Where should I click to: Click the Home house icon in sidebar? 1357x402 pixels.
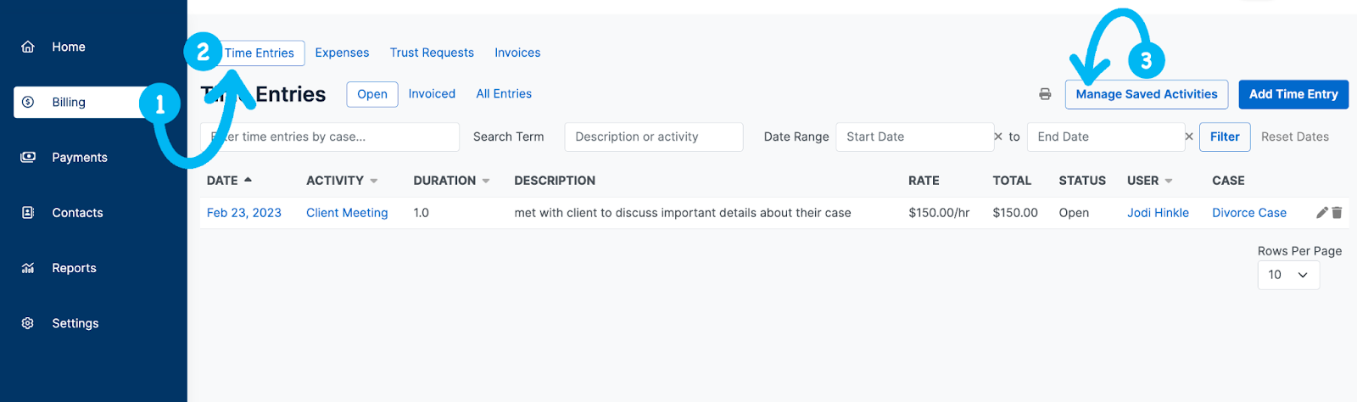point(28,47)
